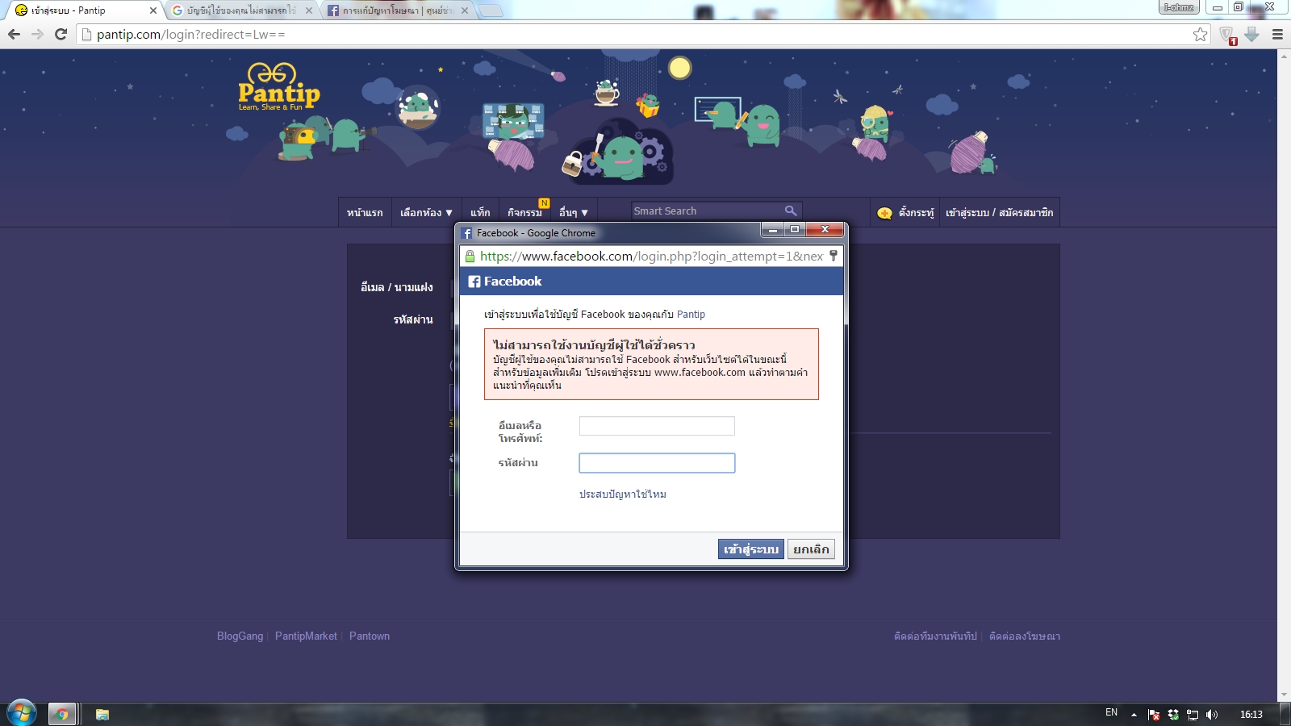Click the Chrome taskbar icon
This screenshot has height=726, width=1291.
(62, 714)
